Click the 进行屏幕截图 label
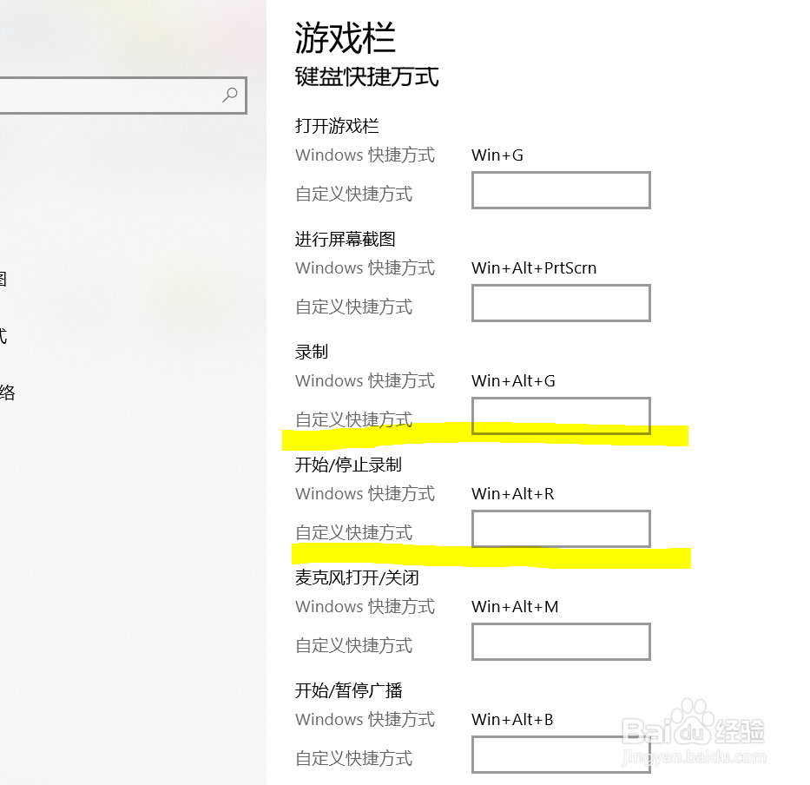Screen dimensions: 810x785 coord(346,239)
